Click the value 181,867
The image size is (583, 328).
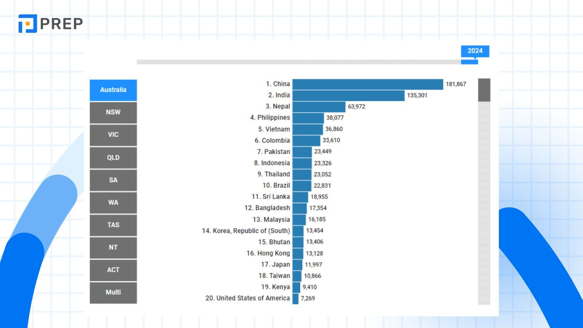click(456, 84)
